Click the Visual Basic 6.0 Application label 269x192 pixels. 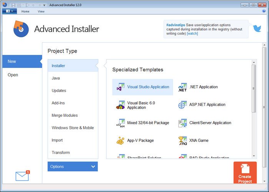tap(141, 105)
